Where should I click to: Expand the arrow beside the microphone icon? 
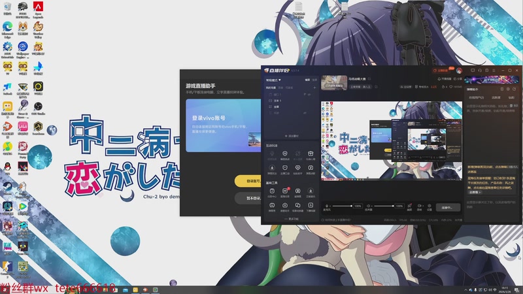pyautogui.click(x=330, y=206)
